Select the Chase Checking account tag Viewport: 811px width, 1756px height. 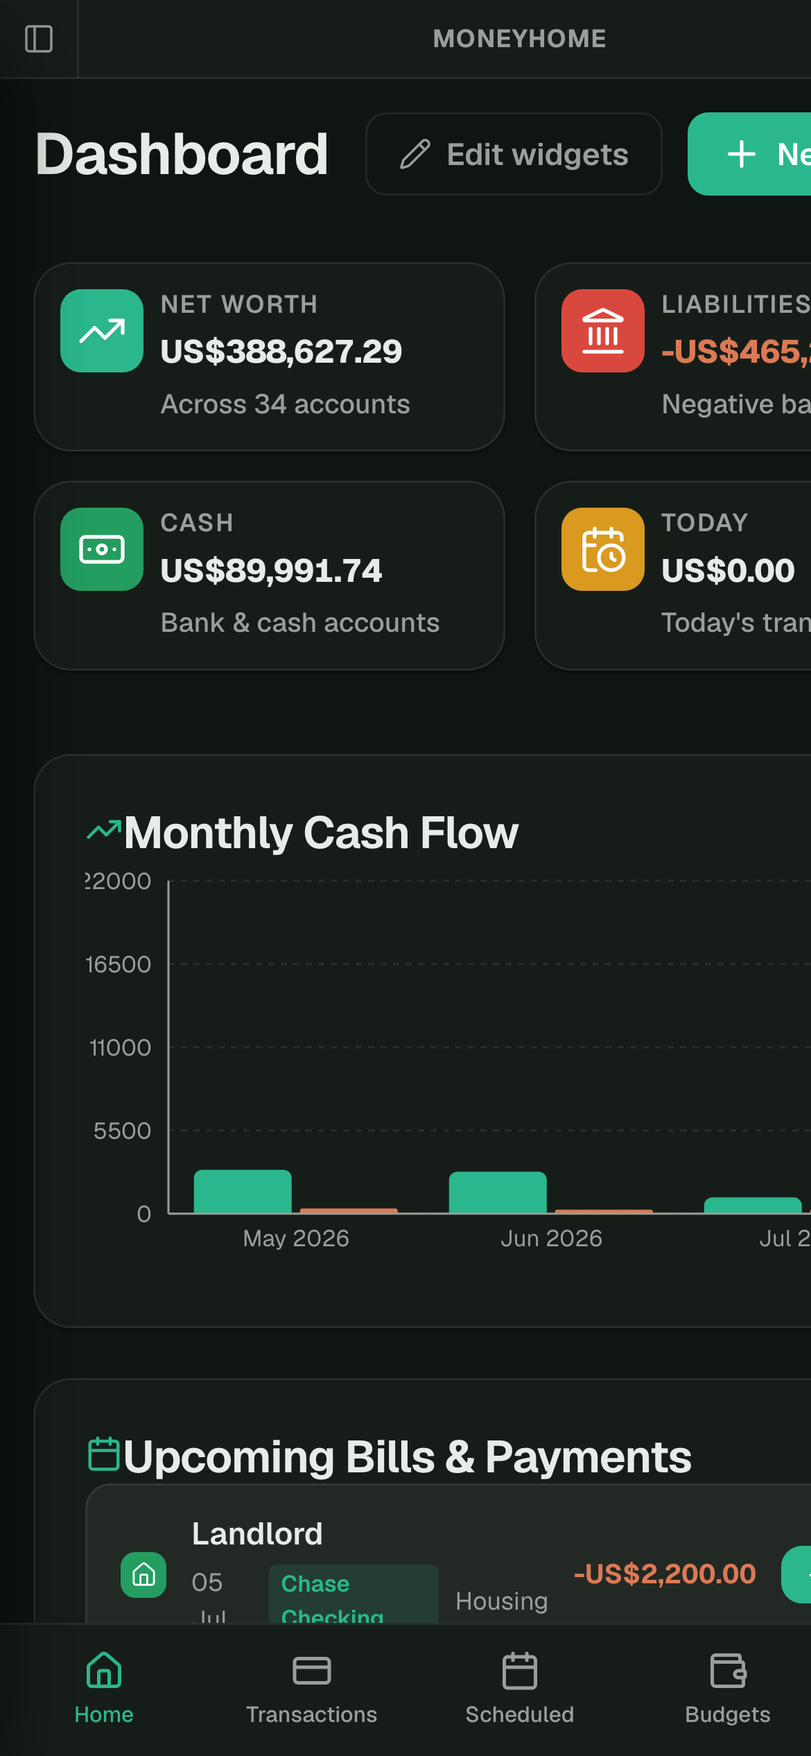pyautogui.click(x=354, y=1594)
